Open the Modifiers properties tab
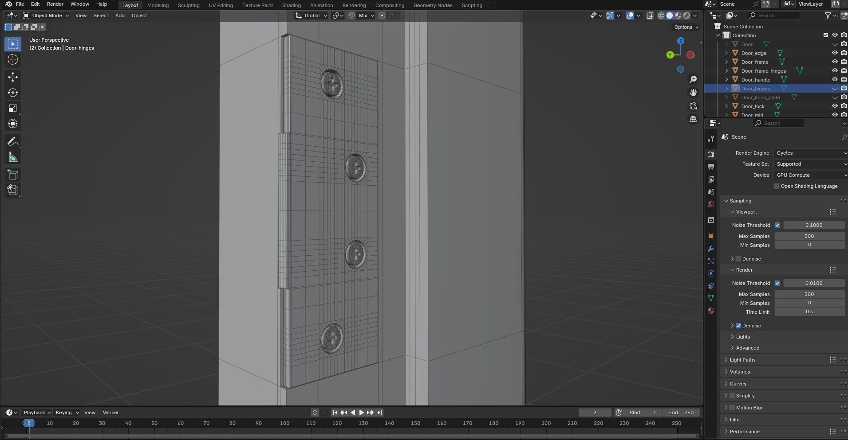This screenshot has width=848, height=440. 711,249
